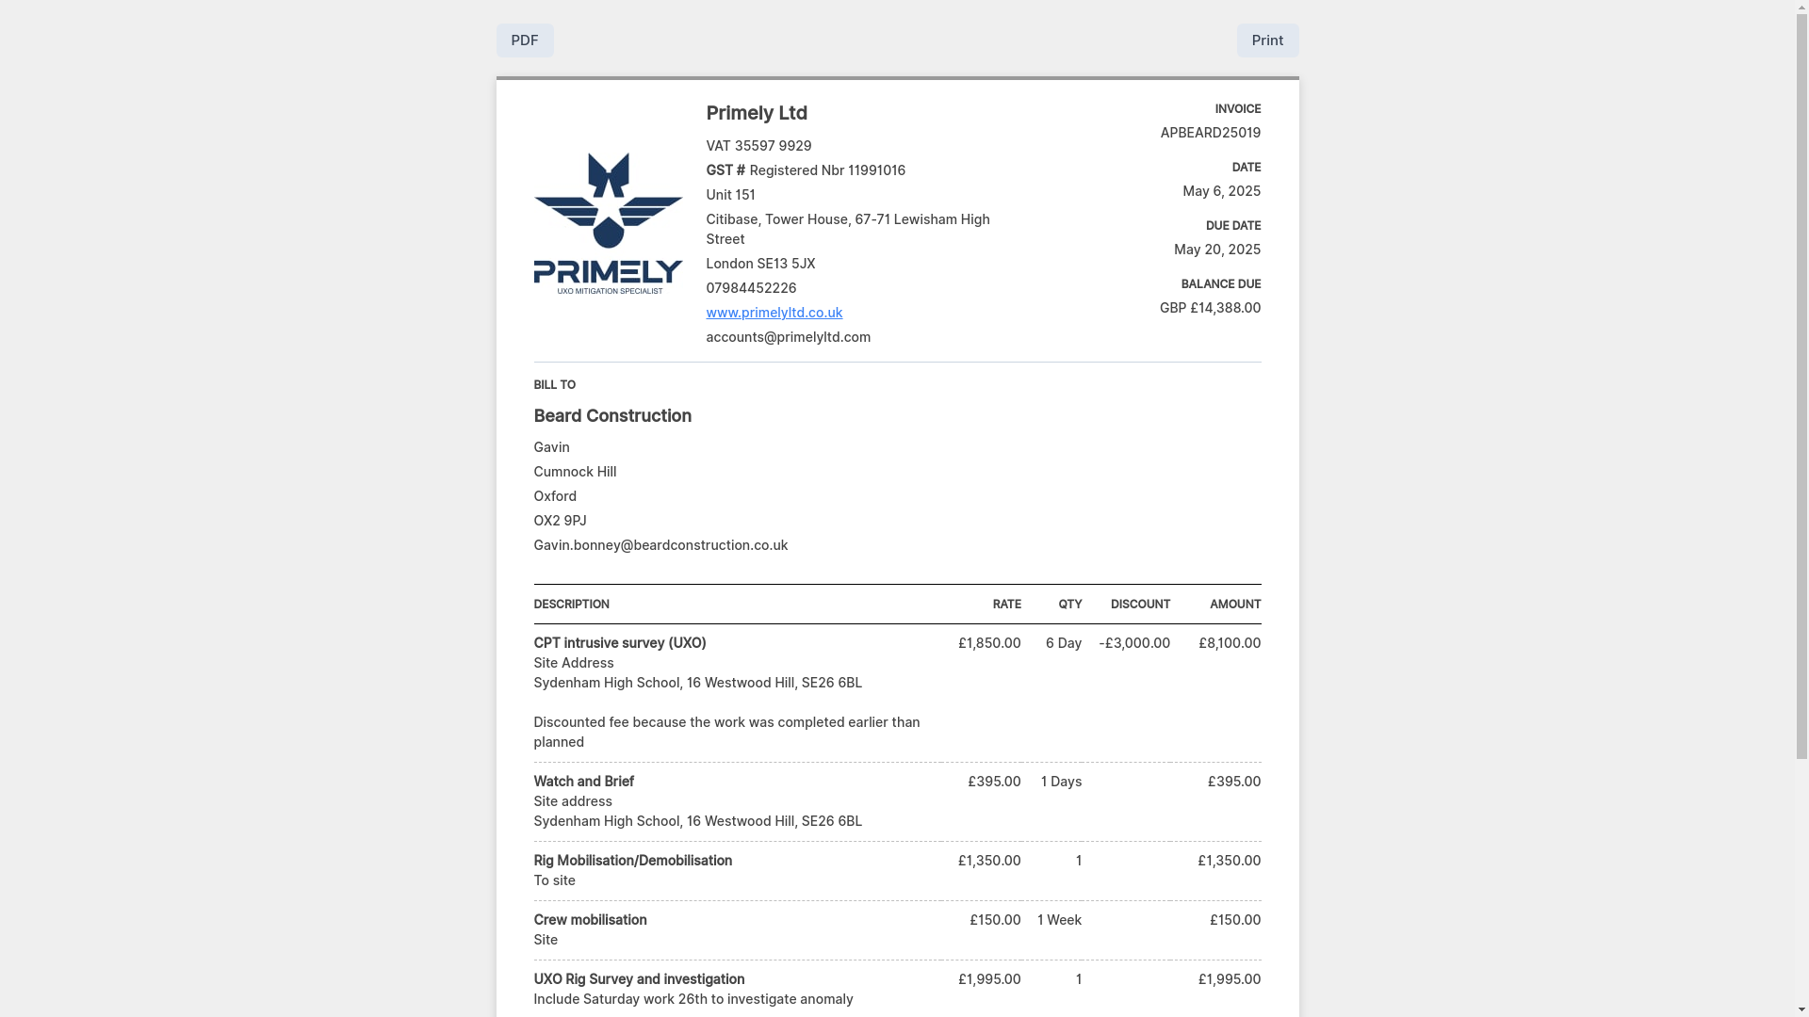The width and height of the screenshot is (1809, 1017).
Task: Select contact name Gavin
Action: [552, 447]
